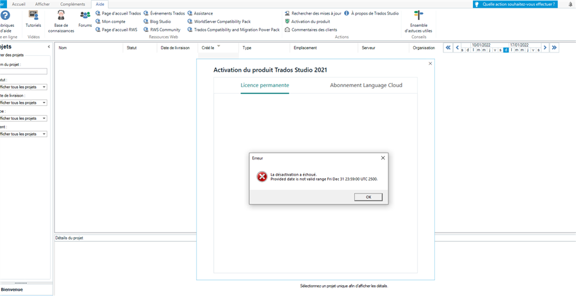Go to next calendar period arrow
Image resolution: width=576 pixels, height=296 pixels.
click(x=545, y=48)
